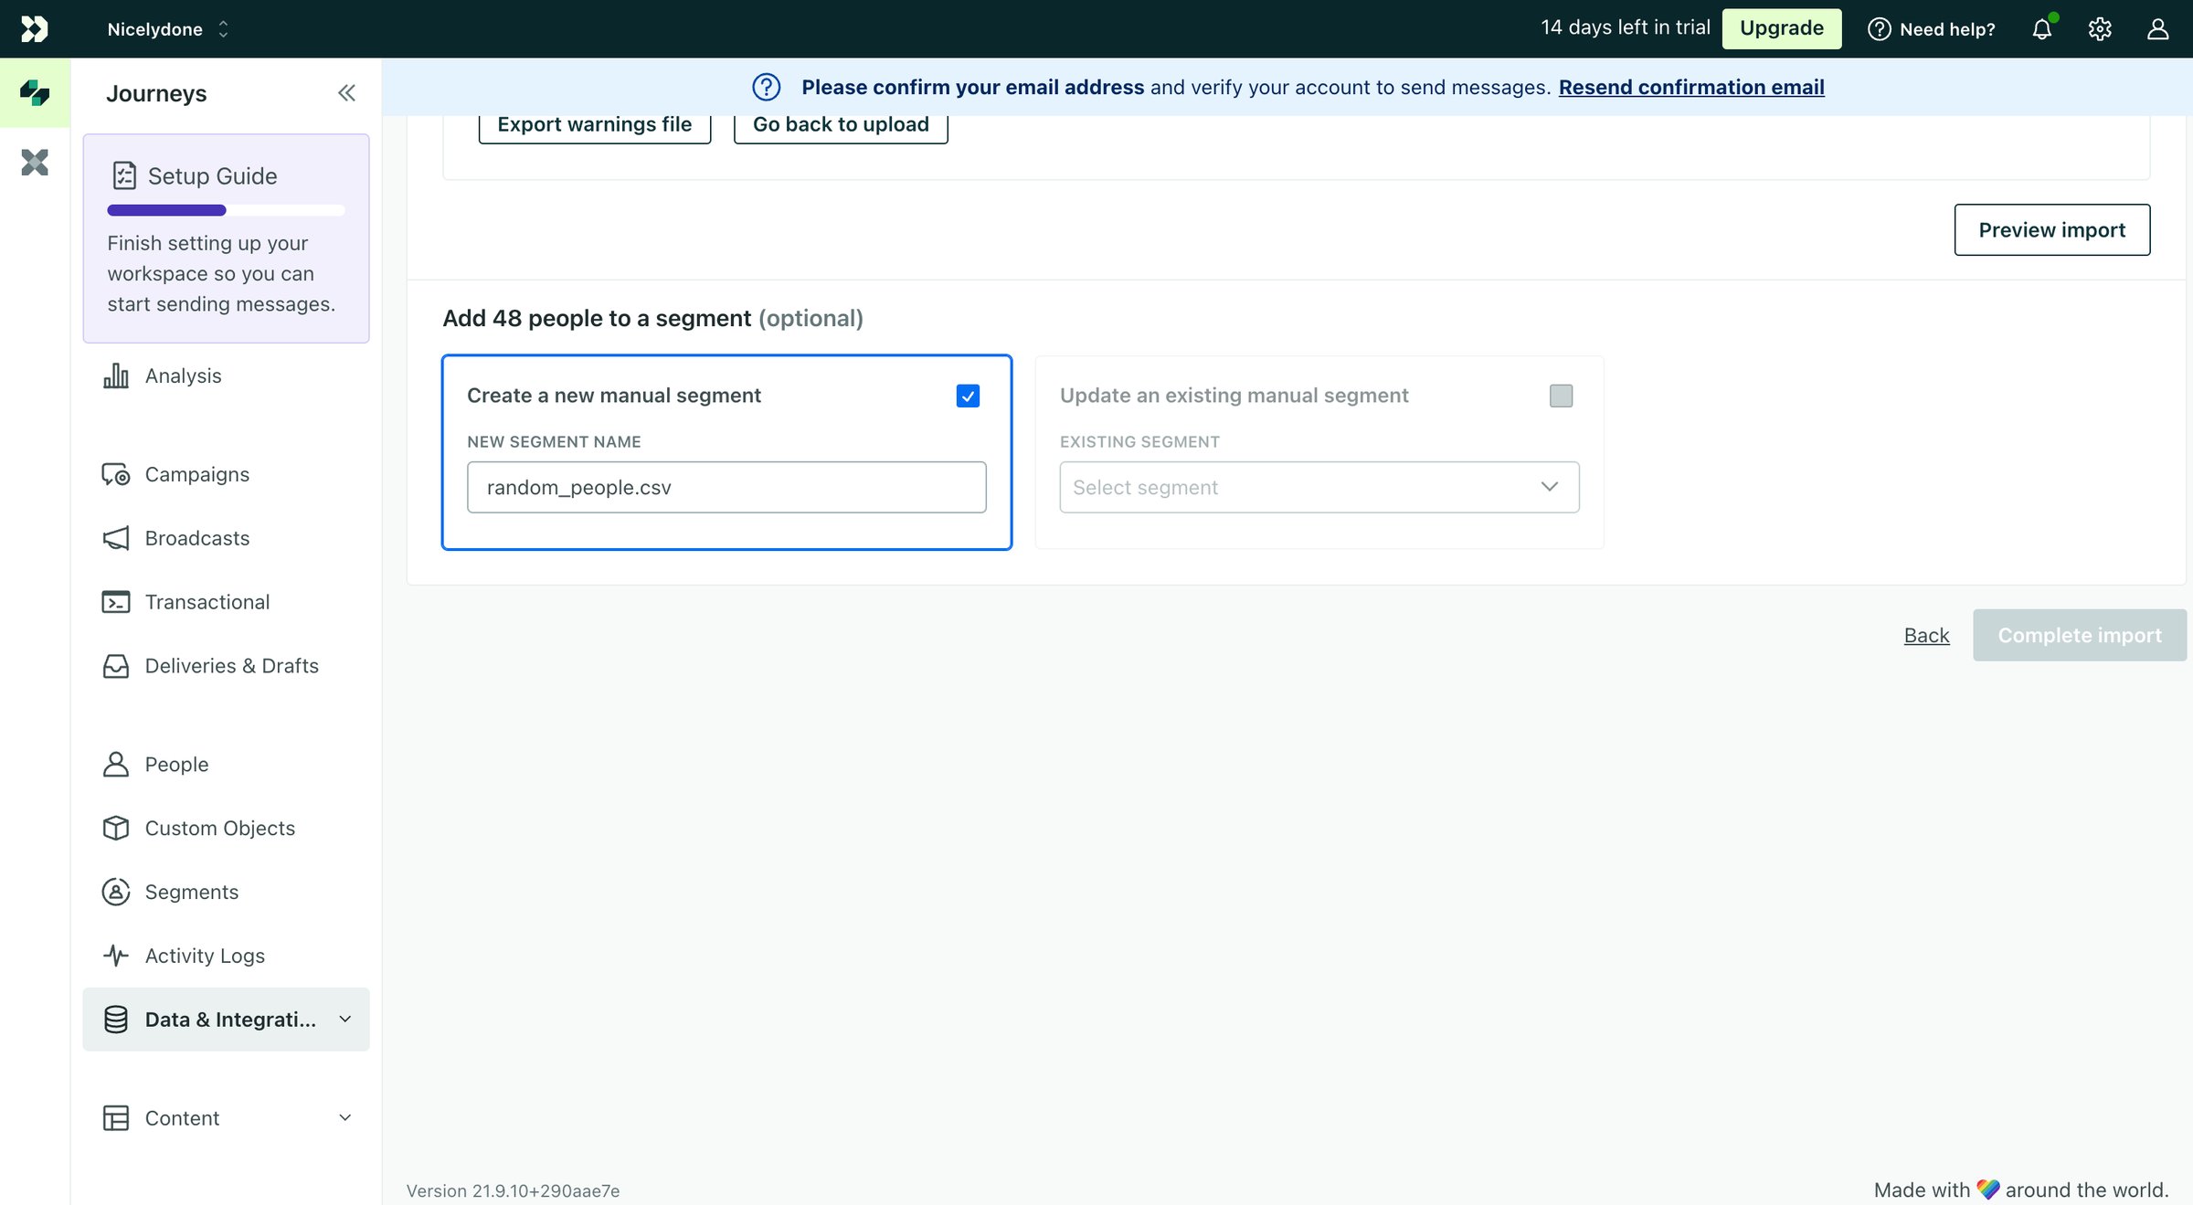Open Custom Objects
The height and width of the screenshot is (1205, 2193).
pyautogui.click(x=220, y=828)
